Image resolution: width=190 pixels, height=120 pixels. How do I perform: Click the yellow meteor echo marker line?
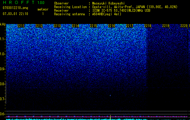(110, 117)
